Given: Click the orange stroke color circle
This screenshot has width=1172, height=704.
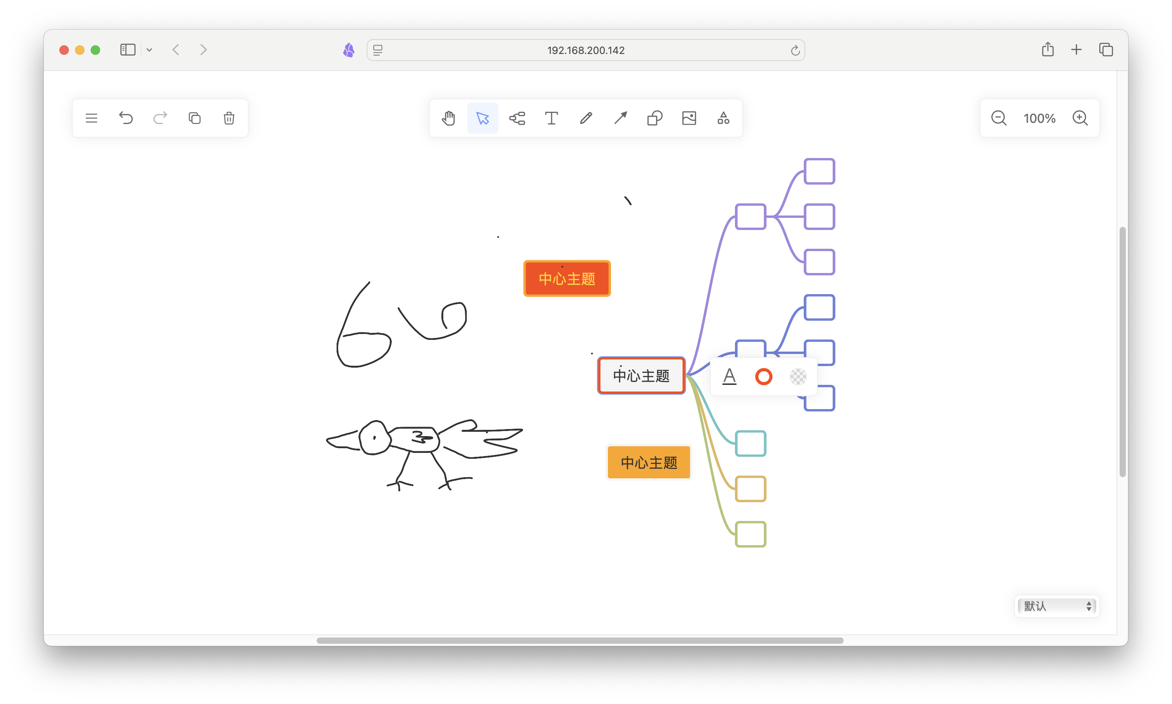Looking at the screenshot, I should click(763, 377).
